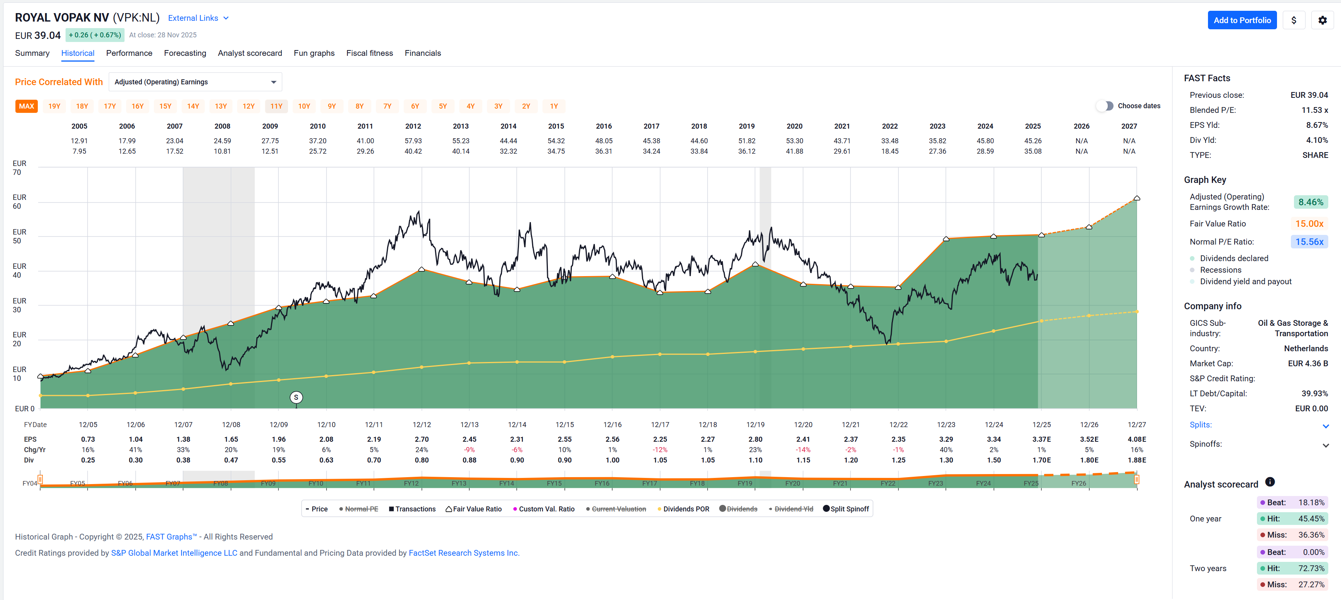This screenshot has width=1341, height=600.
Task: Toggle the Split Spinoff legend icon
Action: (826, 508)
